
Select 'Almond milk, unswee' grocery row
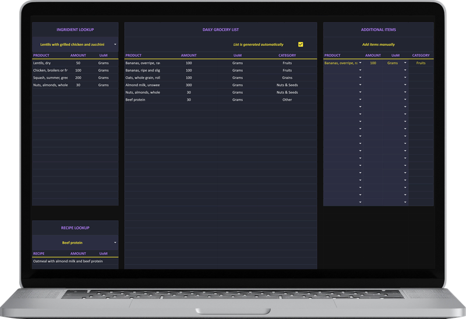click(143, 85)
